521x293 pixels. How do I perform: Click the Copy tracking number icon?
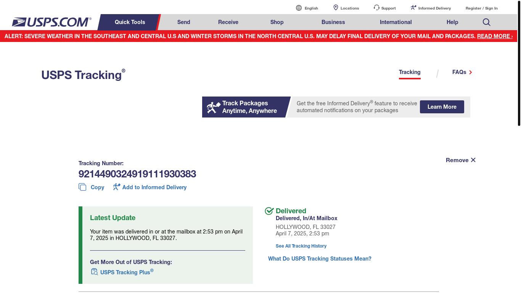pos(82,187)
